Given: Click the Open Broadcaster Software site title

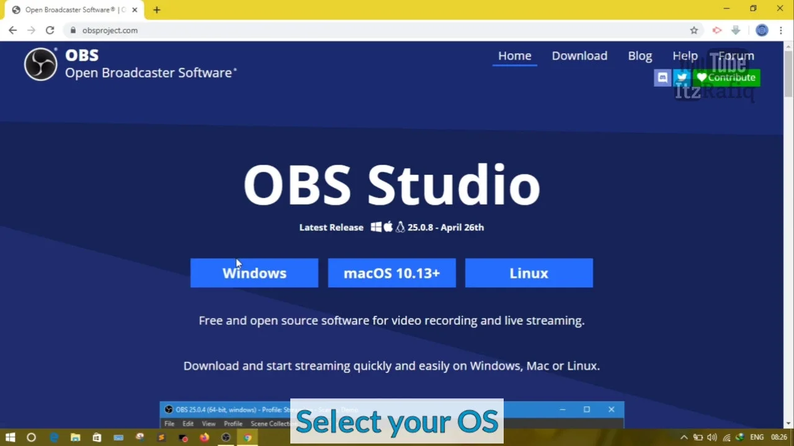Looking at the screenshot, I should point(151,72).
